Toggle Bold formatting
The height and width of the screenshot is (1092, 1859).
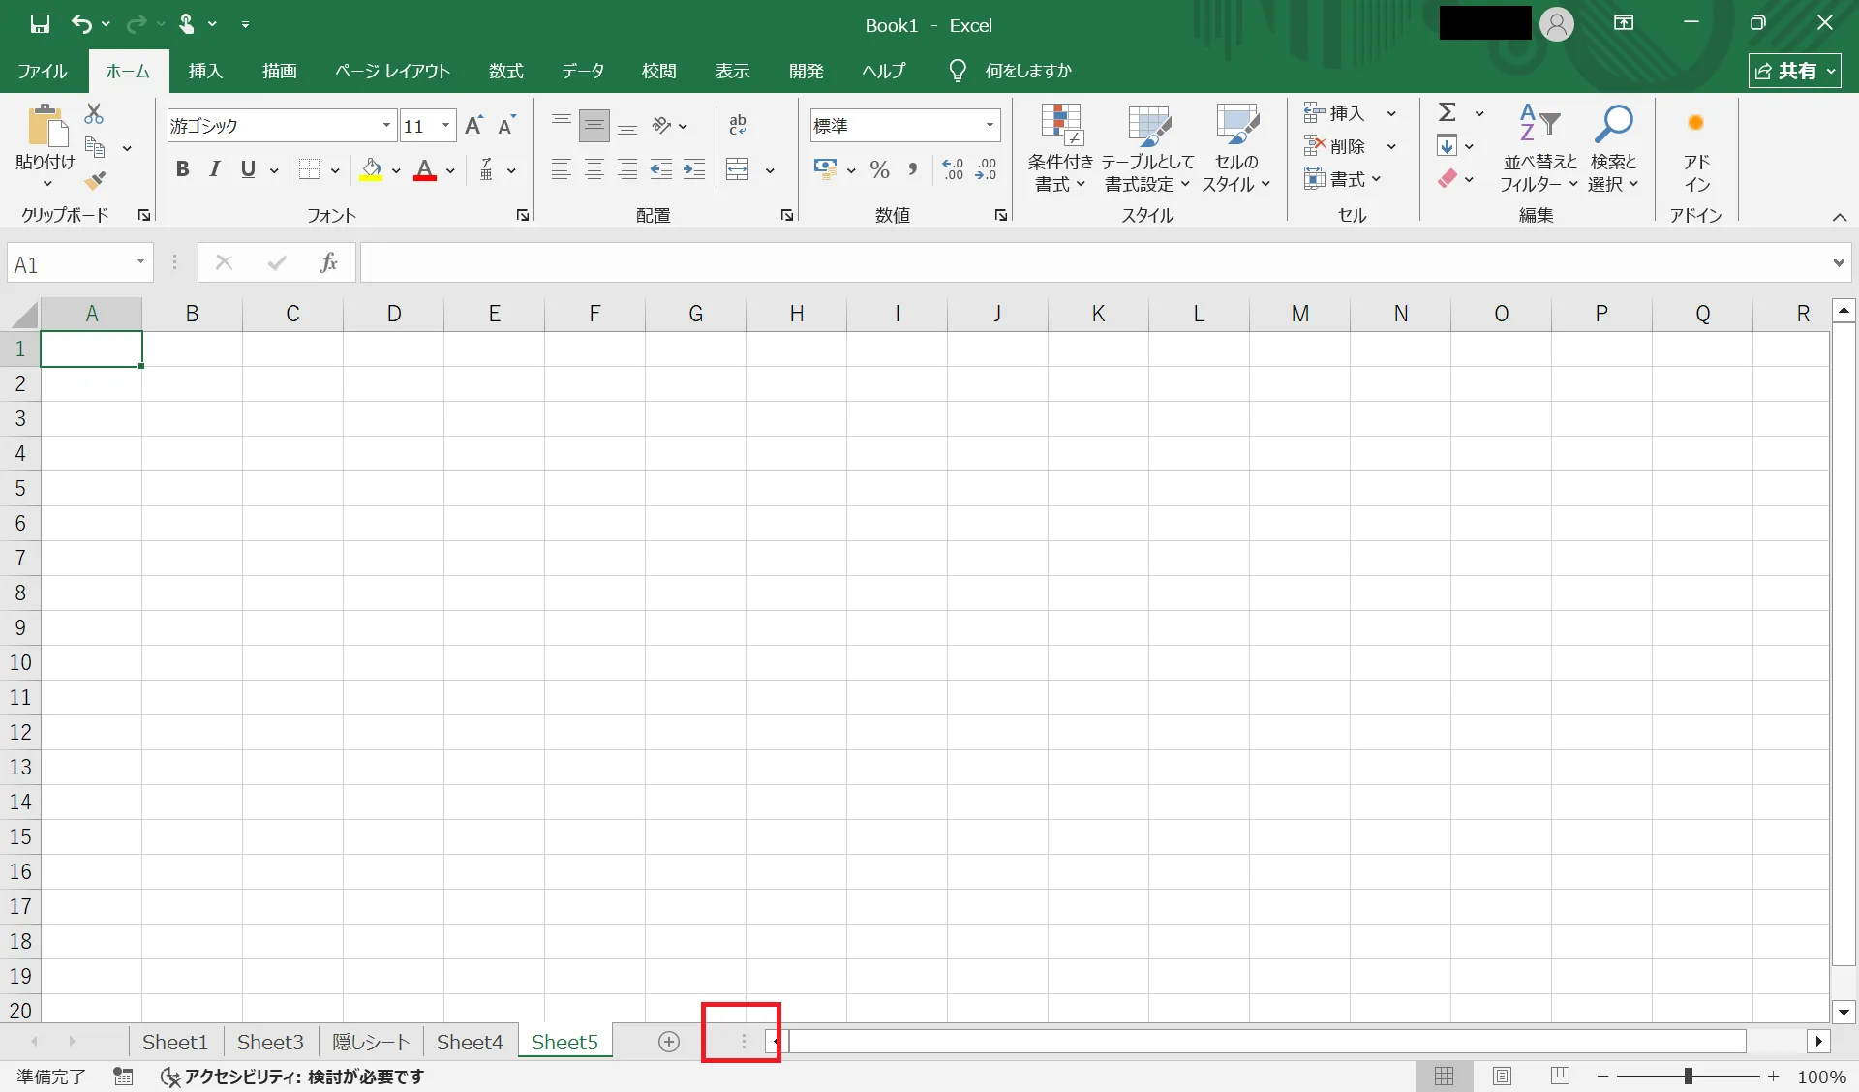(182, 170)
